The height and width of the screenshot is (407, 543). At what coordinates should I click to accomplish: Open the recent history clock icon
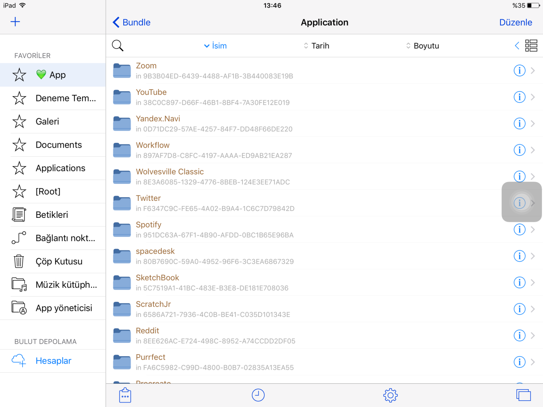258,395
